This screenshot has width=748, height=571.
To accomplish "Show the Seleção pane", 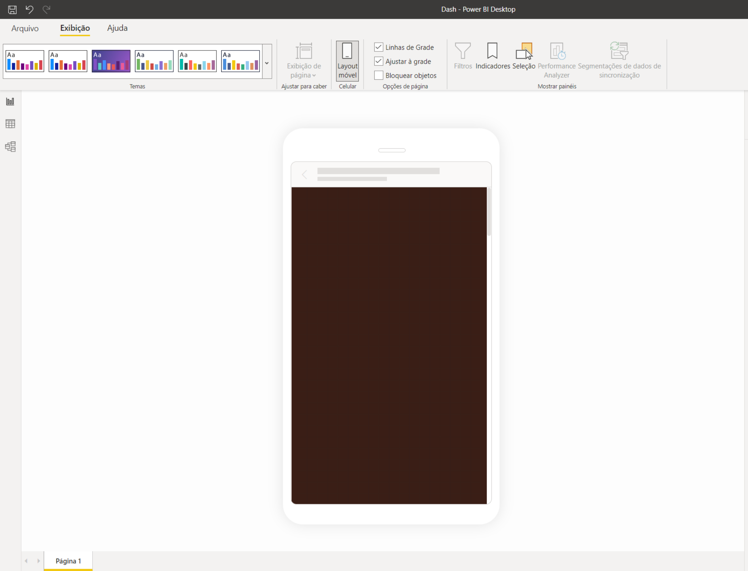I will pyautogui.click(x=524, y=56).
